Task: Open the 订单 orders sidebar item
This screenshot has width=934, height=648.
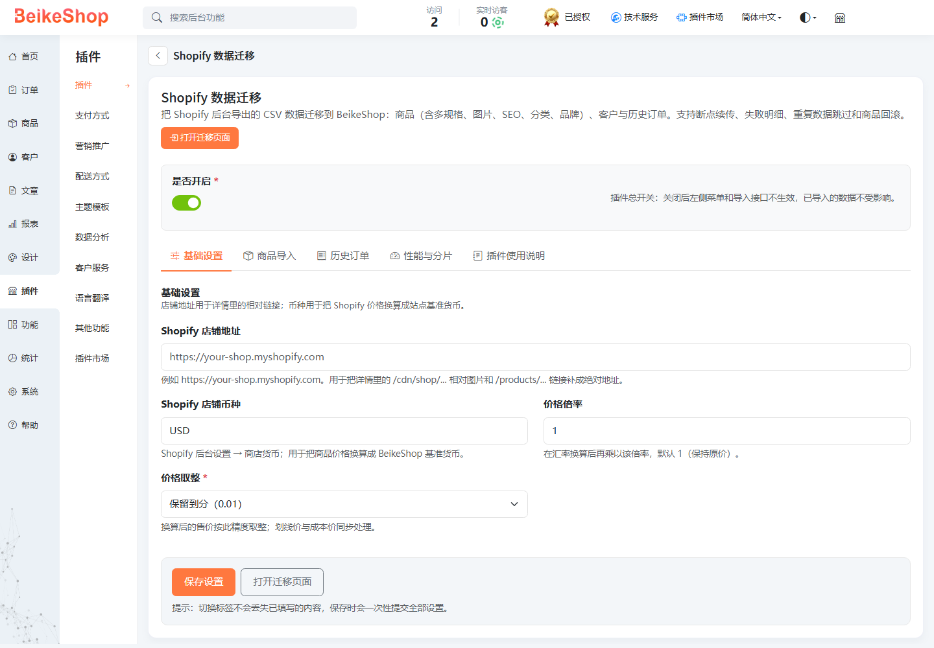Action: [x=24, y=90]
